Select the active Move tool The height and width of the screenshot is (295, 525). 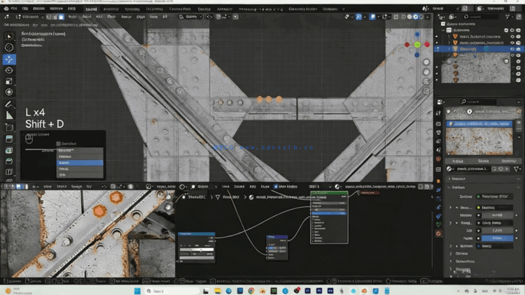pyautogui.click(x=9, y=59)
